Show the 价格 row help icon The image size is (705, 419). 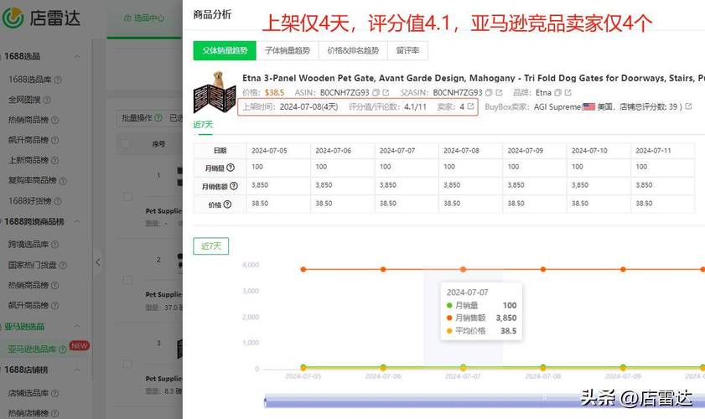pyautogui.click(x=227, y=204)
